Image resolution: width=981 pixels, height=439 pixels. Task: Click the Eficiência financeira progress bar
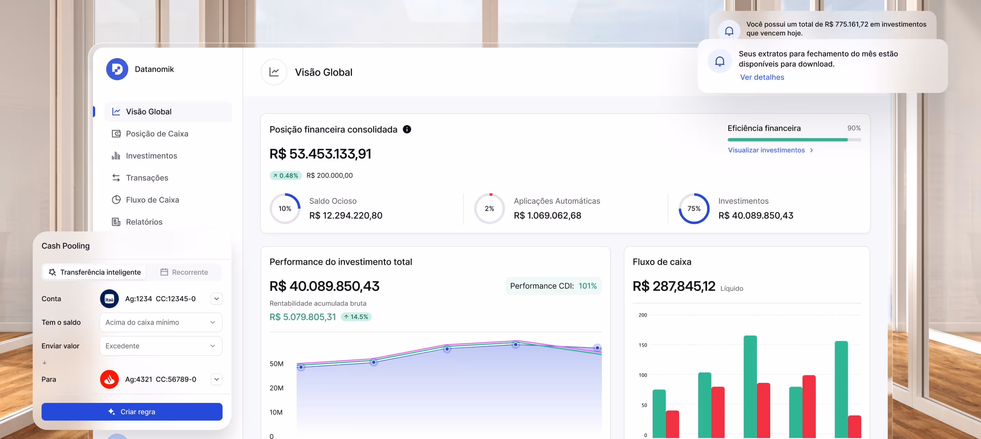pyautogui.click(x=794, y=140)
